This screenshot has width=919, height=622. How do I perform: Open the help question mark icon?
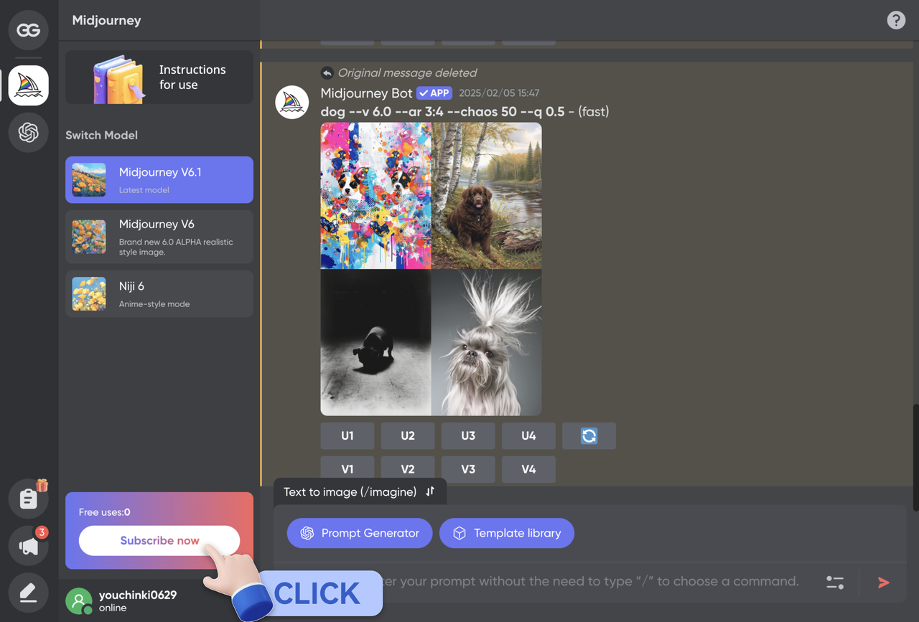point(896,20)
